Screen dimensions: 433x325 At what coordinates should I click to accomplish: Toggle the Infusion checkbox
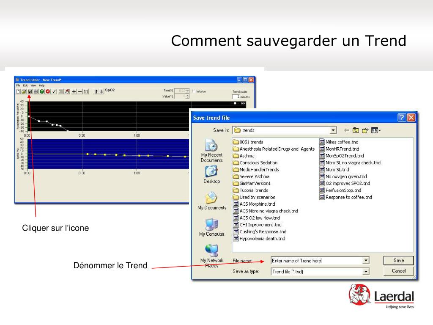(193, 91)
